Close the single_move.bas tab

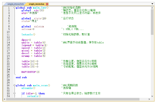coord(47,4)
